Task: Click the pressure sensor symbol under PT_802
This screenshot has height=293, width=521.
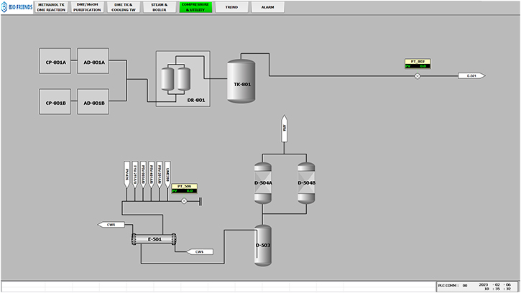Action: click(418, 76)
